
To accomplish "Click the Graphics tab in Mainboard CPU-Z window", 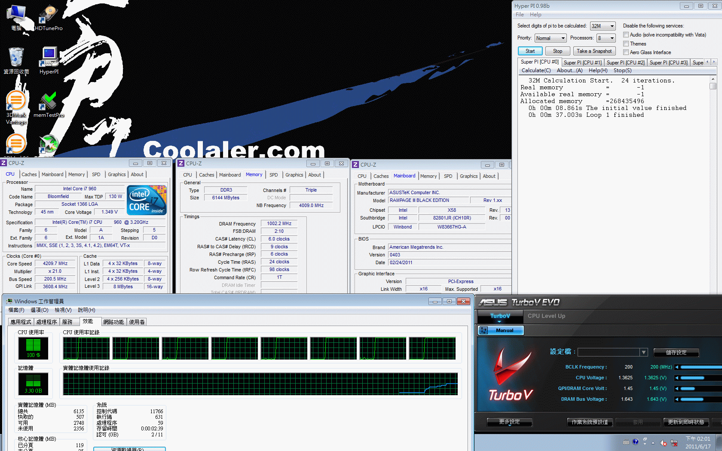I will 468,176.
